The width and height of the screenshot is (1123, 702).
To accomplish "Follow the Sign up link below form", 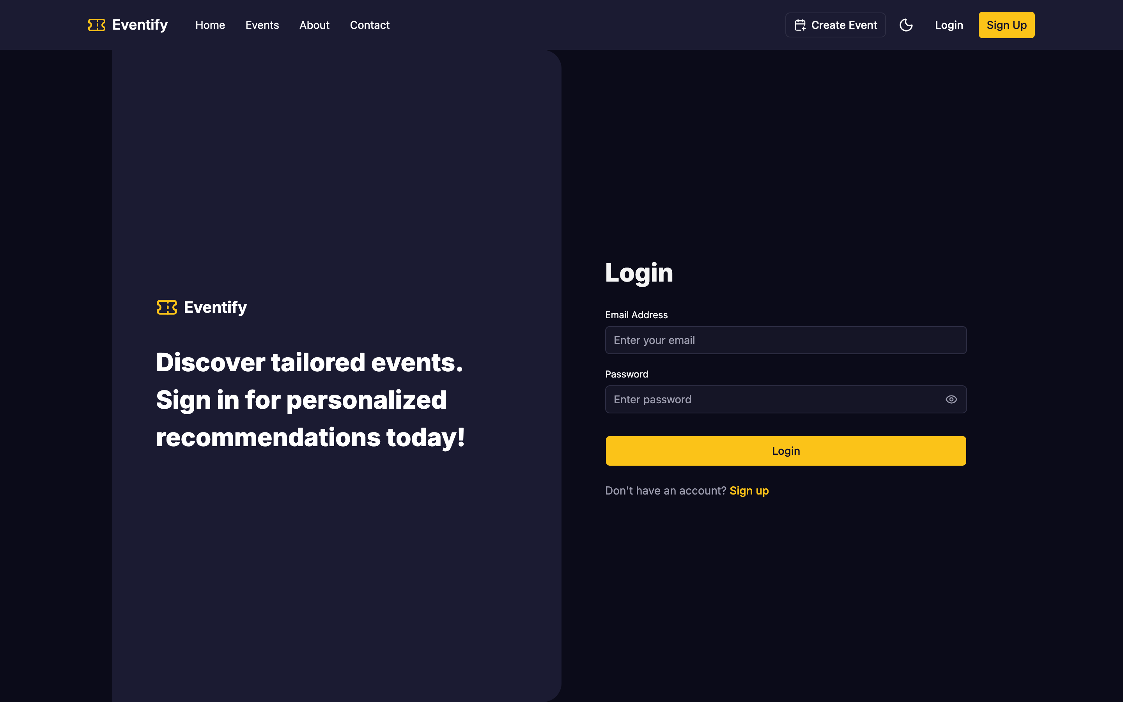I will [749, 491].
